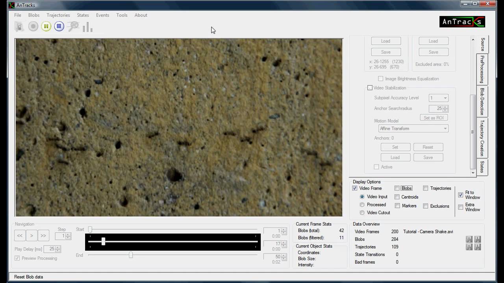Uncheck the Video Frame display option
The image size is (504, 283).
(x=355, y=188)
